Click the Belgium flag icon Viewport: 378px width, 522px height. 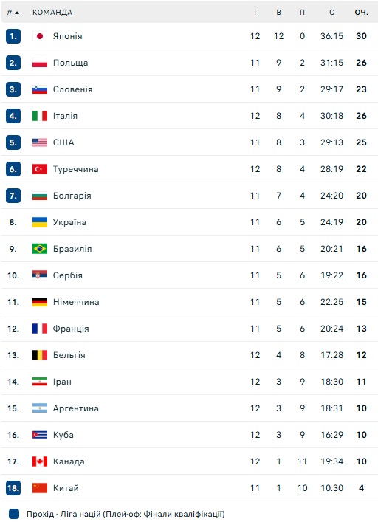click(x=40, y=355)
